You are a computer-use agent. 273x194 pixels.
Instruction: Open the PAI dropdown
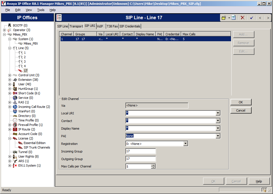pos(218,136)
